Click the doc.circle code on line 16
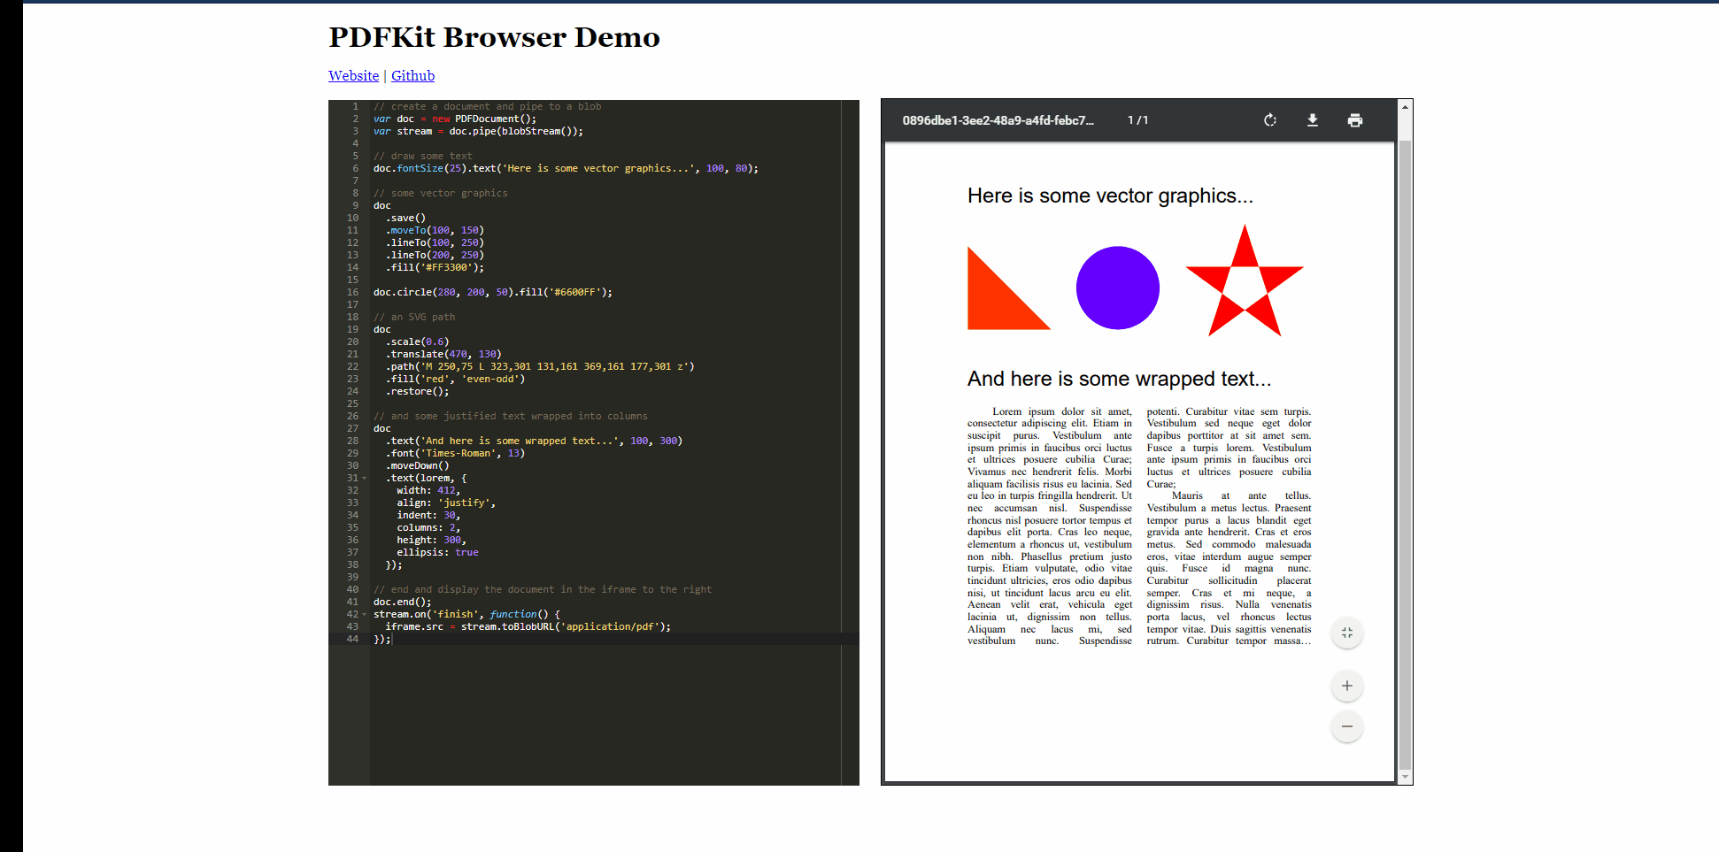Screen dimensions: 1719x852 pyautogui.click(x=492, y=292)
